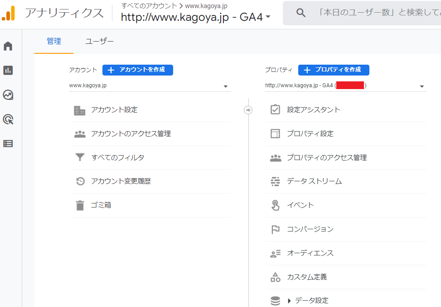Click www.kagoya.jp in the header breadcrumb
441x307 pixels.
point(206,6)
